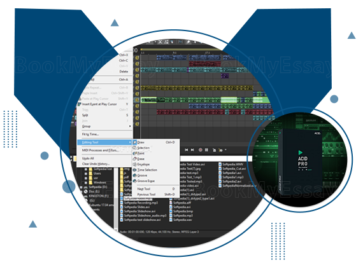Open the Windows folder in tree
The width and height of the screenshot is (363, 267).
[x=99, y=182]
